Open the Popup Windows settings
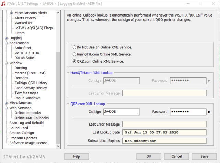Viewport: 220px width, 163px height. [27, 98]
